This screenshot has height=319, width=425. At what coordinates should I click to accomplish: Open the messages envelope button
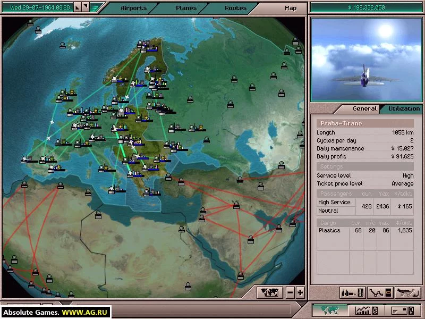point(403,310)
